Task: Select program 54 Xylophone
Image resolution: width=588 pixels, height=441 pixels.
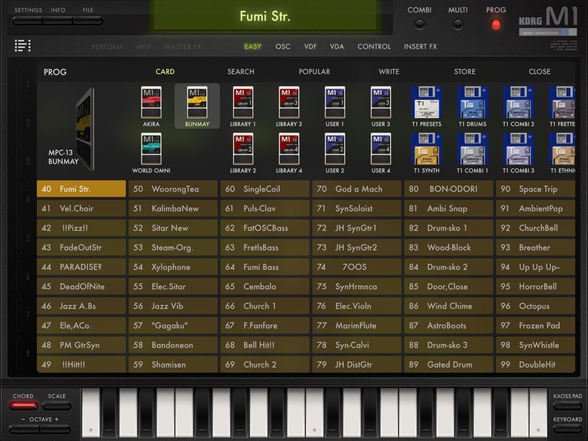Action: (173, 267)
